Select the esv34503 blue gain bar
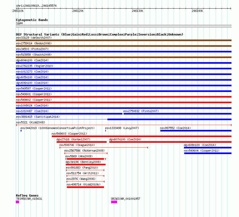 (124, 52)
